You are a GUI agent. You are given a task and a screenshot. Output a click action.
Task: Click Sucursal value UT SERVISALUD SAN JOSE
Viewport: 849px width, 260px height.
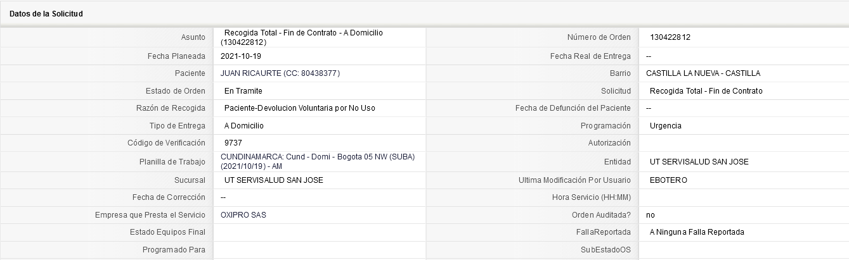(274, 180)
